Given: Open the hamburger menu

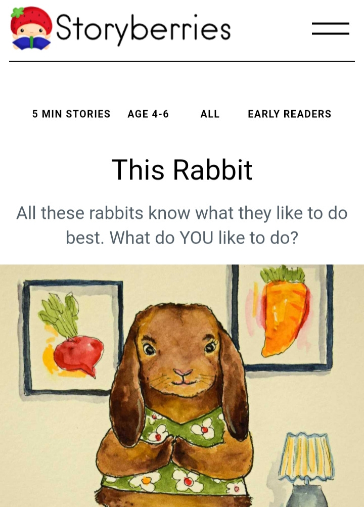Looking at the screenshot, I should (x=330, y=28).
